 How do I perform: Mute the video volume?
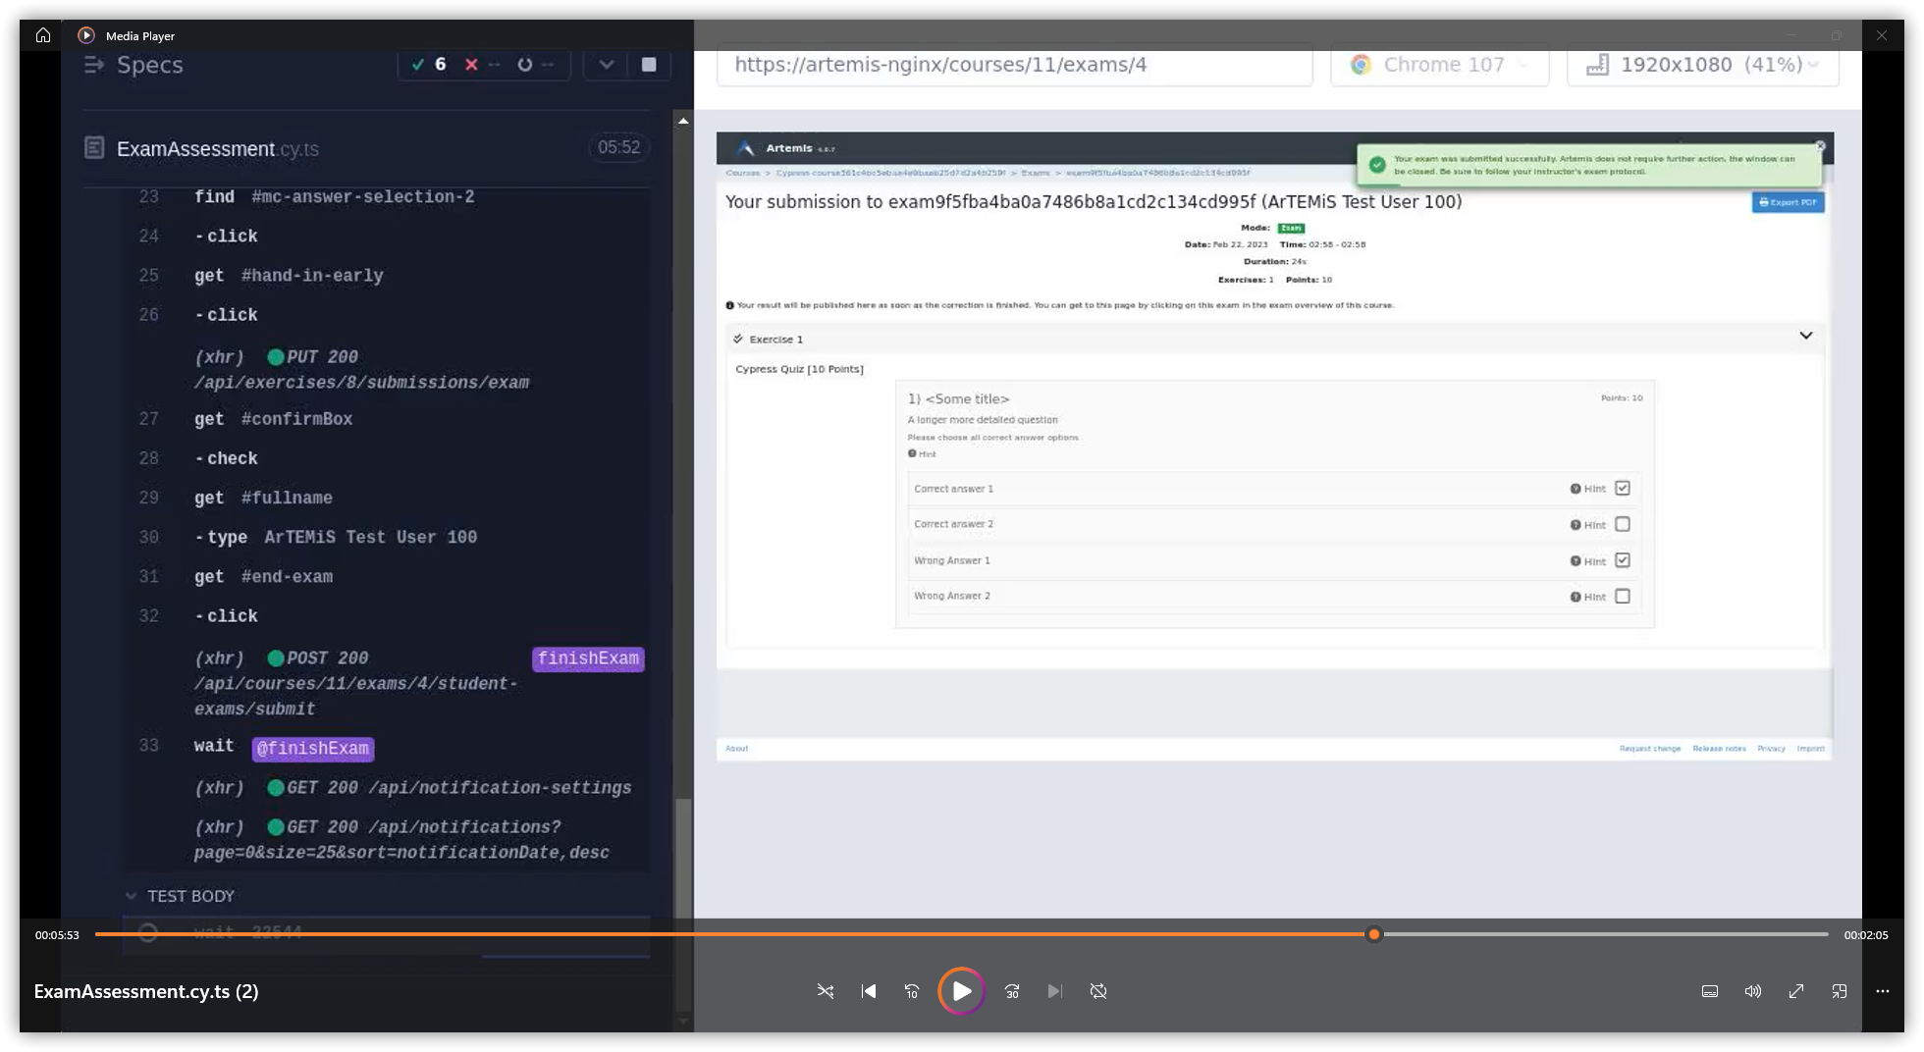pyautogui.click(x=1753, y=991)
